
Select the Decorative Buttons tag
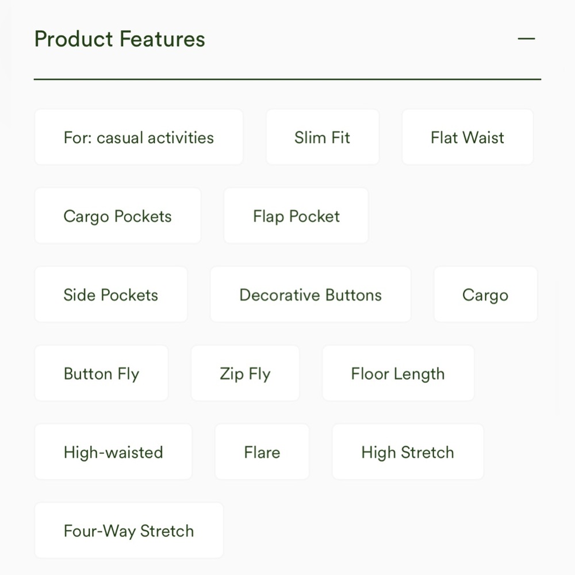tap(310, 294)
